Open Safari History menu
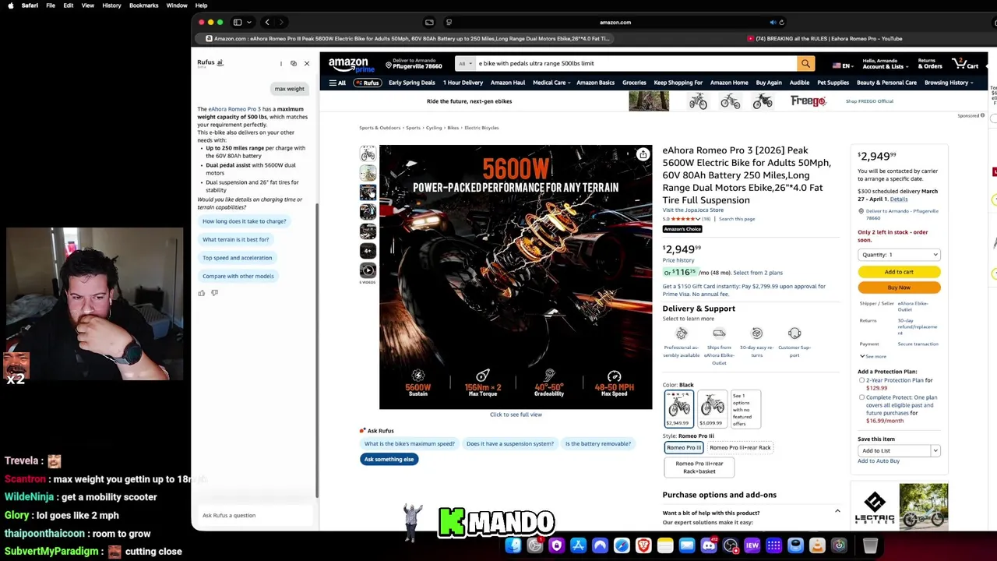Image resolution: width=997 pixels, height=561 pixels. click(x=111, y=5)
